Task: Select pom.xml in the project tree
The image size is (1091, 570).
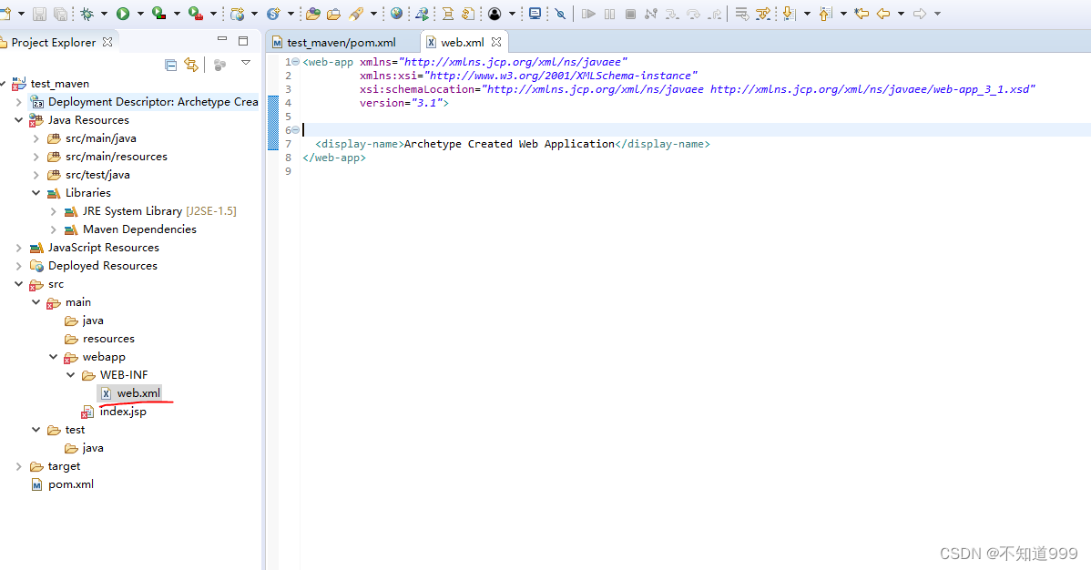Action: [x=70, y=484]
